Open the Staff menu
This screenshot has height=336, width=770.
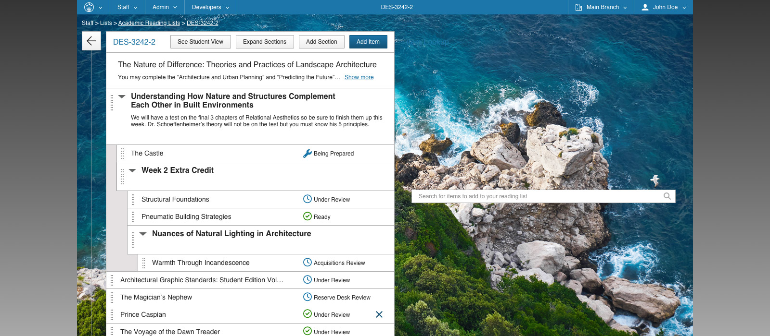pyautogui.click(x=127, y=7)
